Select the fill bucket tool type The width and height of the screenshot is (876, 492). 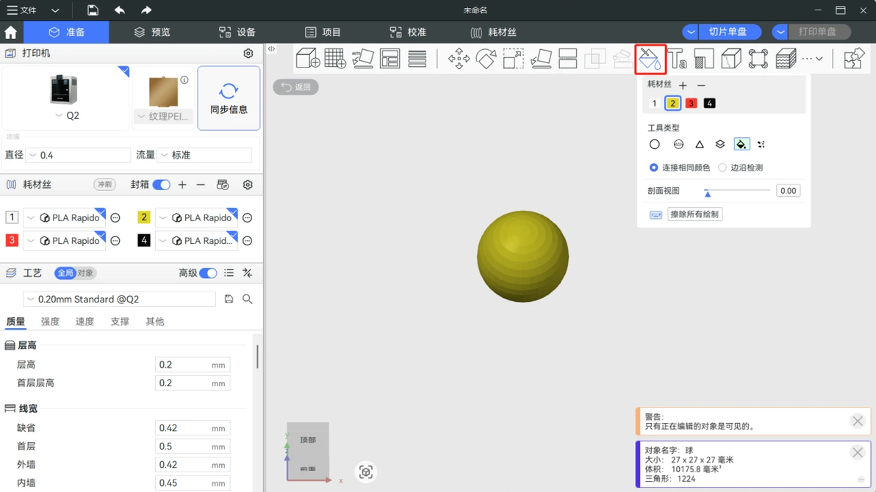pyautogui.click(x=741, y=144)
